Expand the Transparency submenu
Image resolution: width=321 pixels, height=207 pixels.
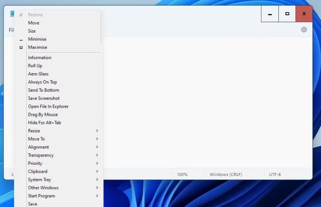click(x=64, y=155)
